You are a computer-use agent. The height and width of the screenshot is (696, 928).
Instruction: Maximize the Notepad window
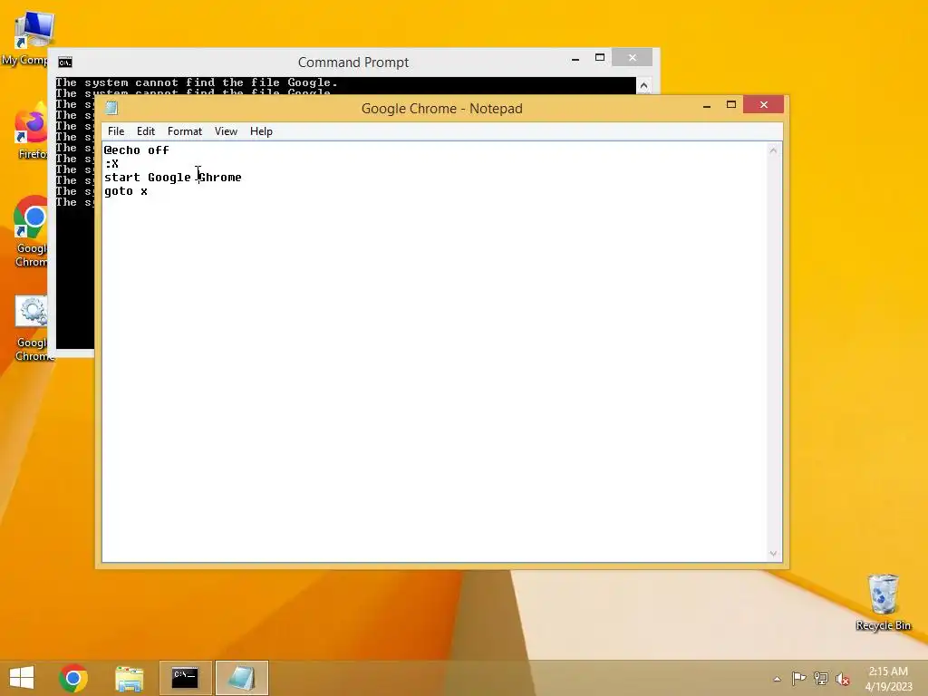(x=731, y=105)
